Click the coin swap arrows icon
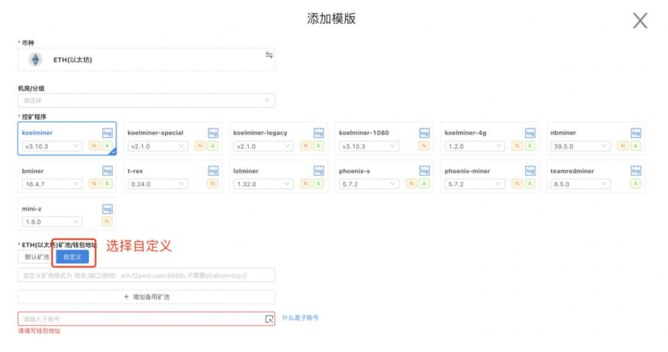The width and height of the screenshot is (668, 352). pos(269,55)
